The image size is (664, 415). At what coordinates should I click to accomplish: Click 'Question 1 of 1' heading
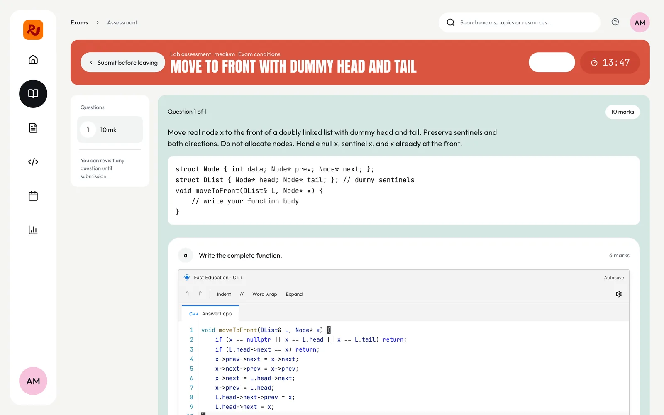(x=187, y=112)
